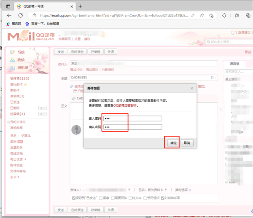
Task: Click 确定 to confirm encryption password
Action: tap(173, 143)
